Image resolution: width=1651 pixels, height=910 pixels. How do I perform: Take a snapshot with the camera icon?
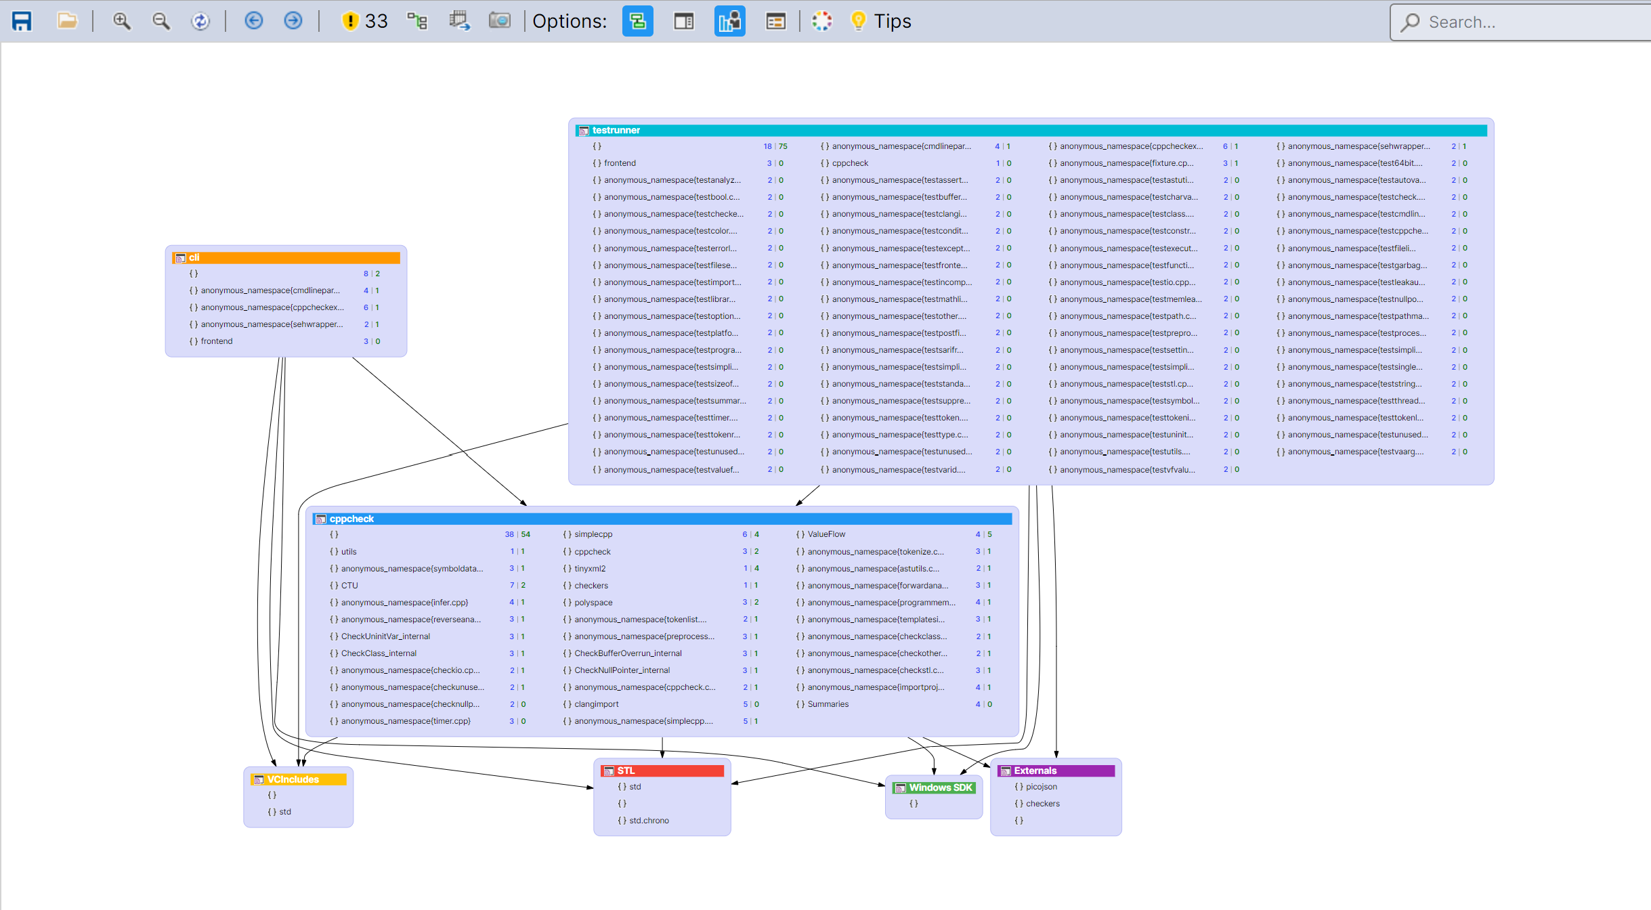click(500, 21)
